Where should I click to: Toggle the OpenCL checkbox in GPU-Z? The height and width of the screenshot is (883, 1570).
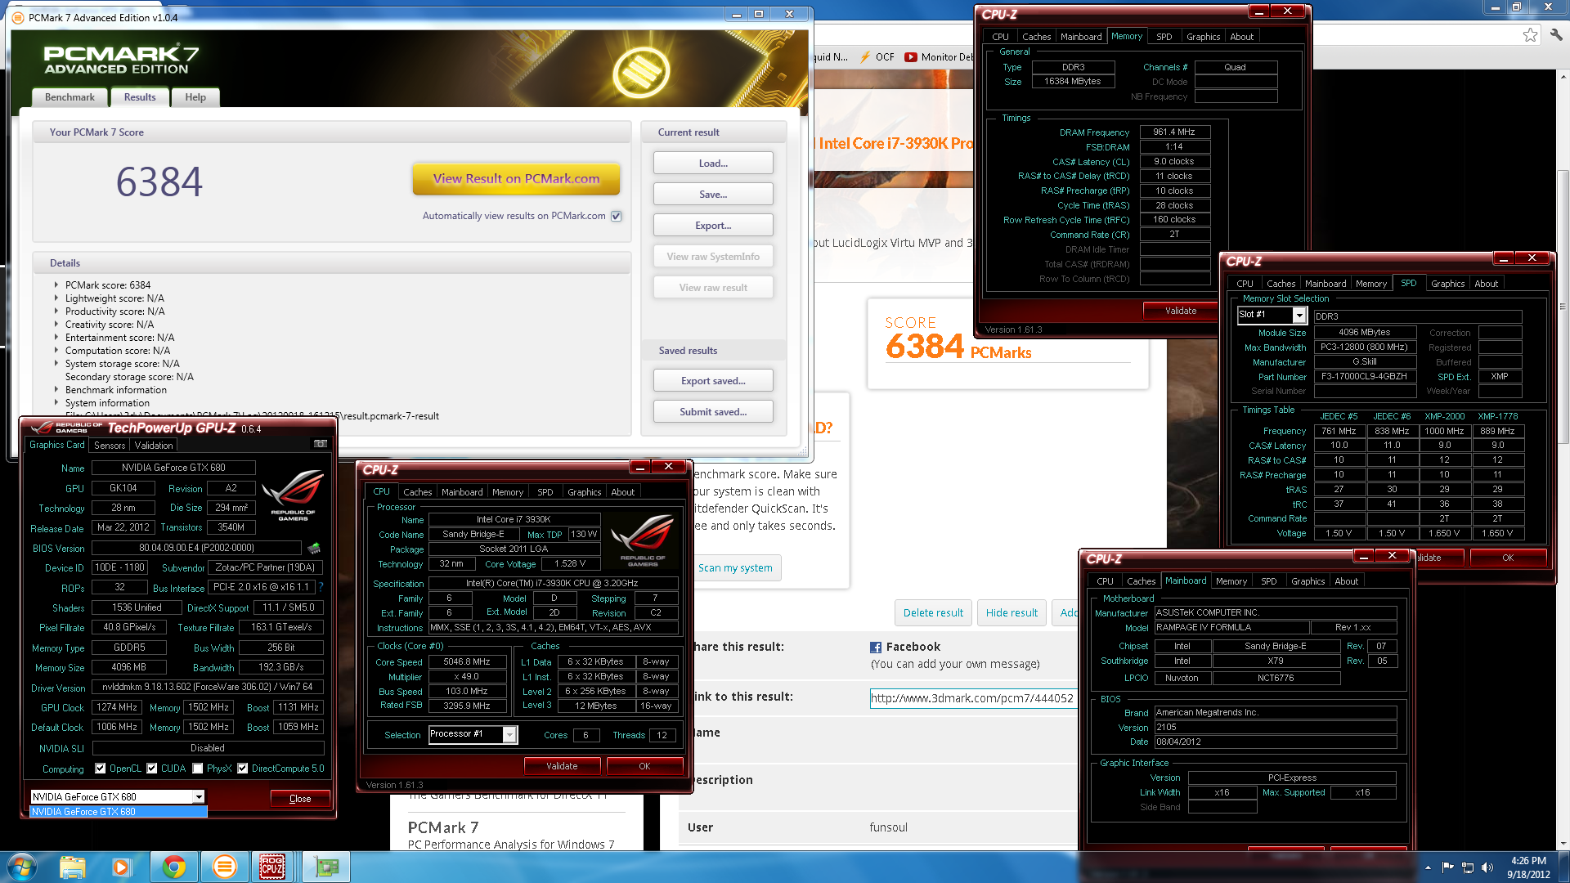tap(100, 769)
